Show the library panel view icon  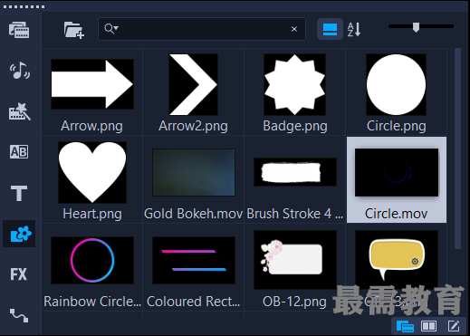[405, 326]
